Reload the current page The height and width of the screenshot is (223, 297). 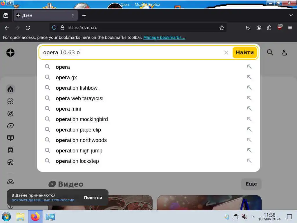click(28, 28)
